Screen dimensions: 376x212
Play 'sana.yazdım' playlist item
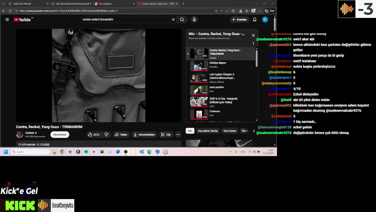(221, 90)
